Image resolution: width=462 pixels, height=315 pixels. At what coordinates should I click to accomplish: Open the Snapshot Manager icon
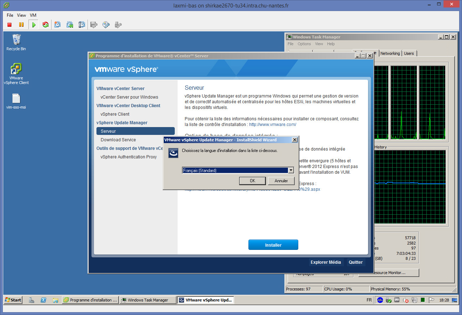tap(82, 25)
